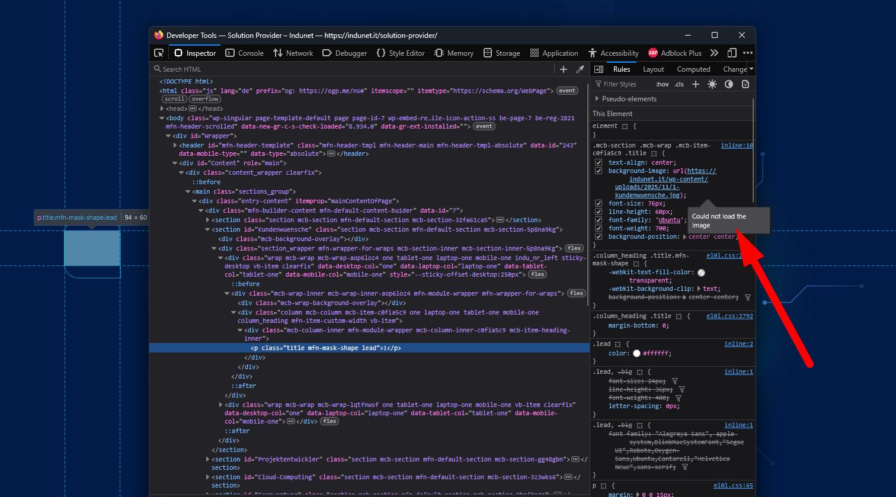This screenshot has width=896, height=497.
Task: Activate the element picker tool
Action: pos(159,53)
